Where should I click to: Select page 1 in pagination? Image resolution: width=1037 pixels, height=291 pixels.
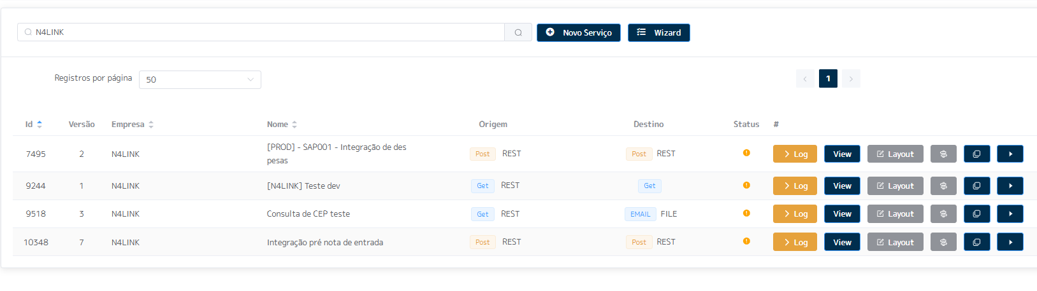coord(828,79)
